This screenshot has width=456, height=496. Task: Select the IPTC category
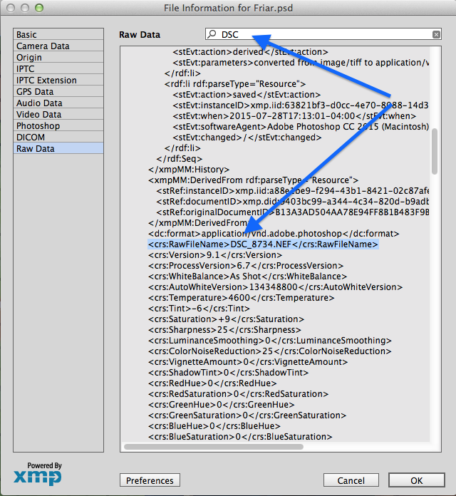point(58,68)
